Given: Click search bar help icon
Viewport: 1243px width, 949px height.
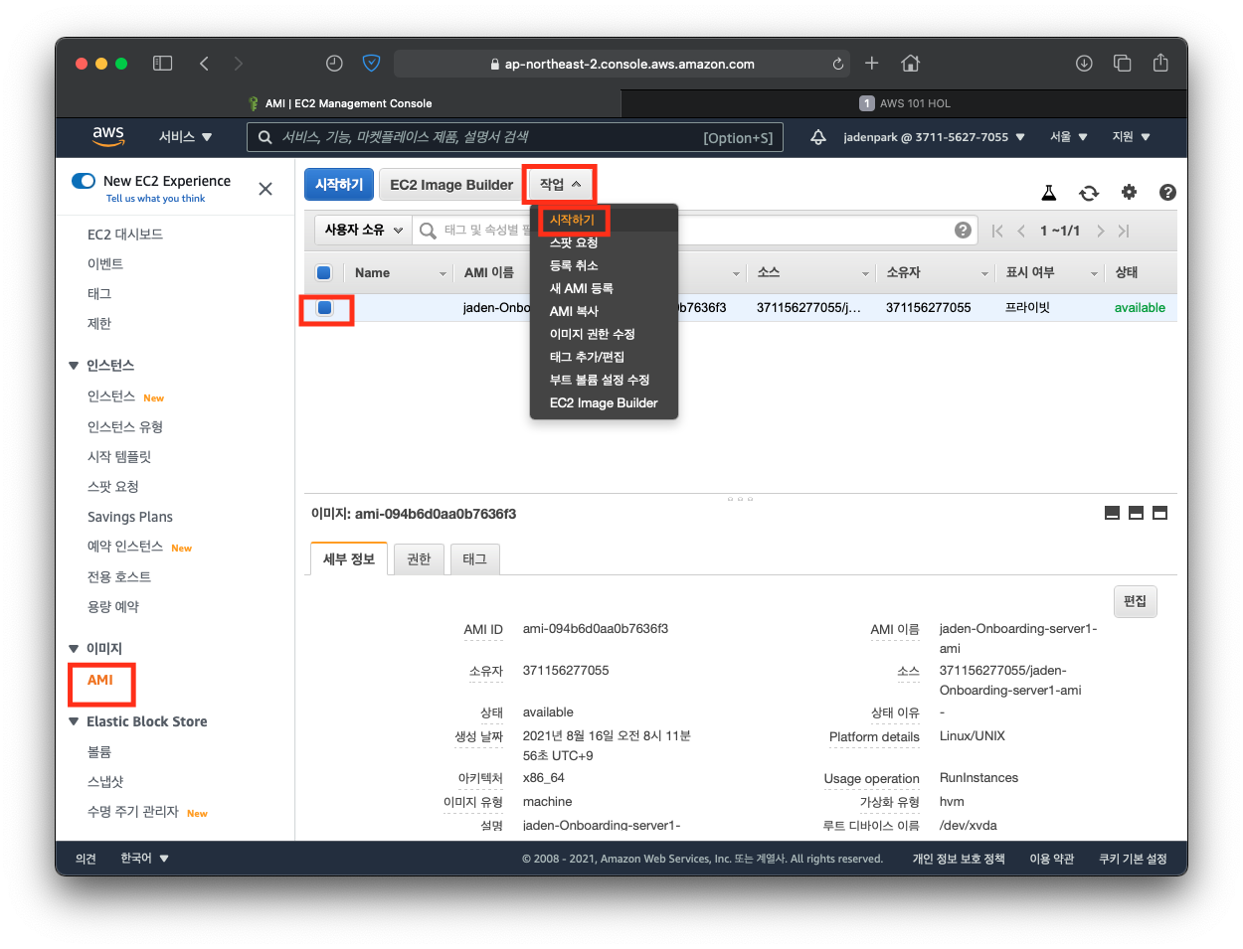Looking at the screenshot, I should click(x=963, y=231).
